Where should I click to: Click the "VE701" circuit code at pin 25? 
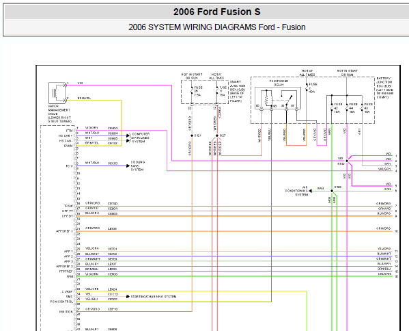pos(113,249)
